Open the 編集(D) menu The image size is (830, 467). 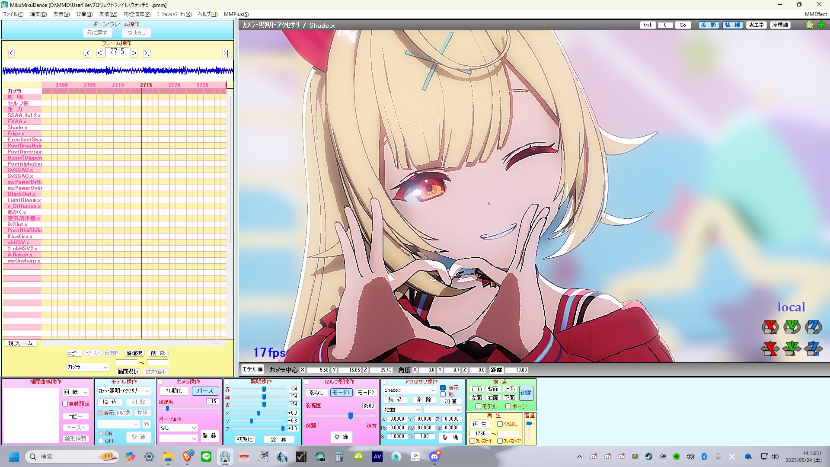coord(38,14)
